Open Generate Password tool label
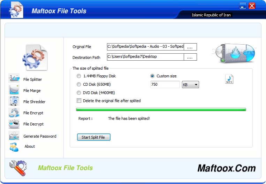The width and height of the screenshot is (266, 184). (40, 136)
